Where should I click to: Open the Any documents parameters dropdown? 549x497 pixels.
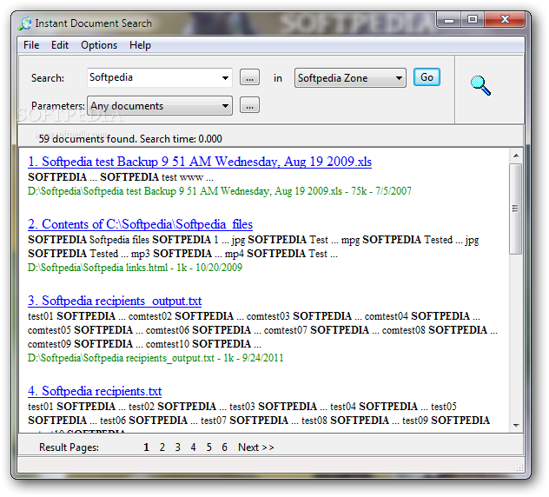[160, 106]
